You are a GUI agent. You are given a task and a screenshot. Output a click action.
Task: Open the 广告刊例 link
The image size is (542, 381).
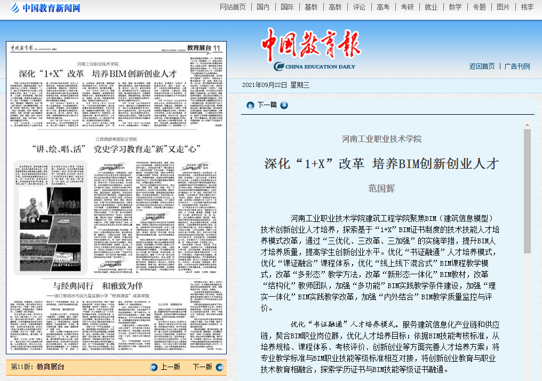click(517, 66)
